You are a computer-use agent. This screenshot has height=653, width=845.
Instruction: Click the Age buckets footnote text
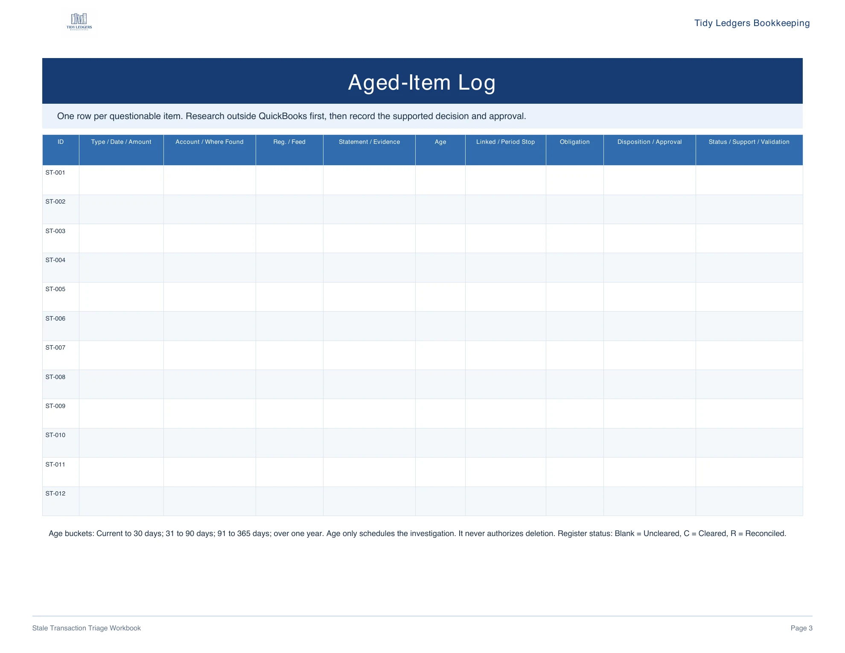click(x=417, y=533)
